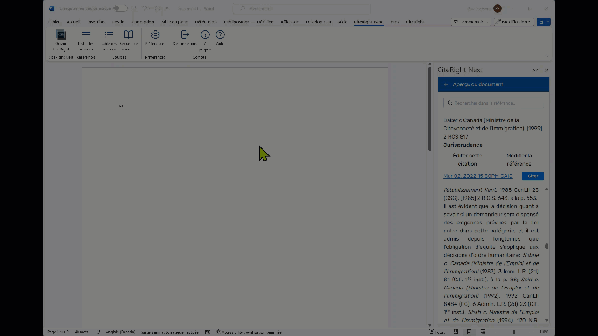The height and width of the screenshot is (336, 598).
Task: Click Anglais (Canada) language indicator
Action: click(120, 332)
